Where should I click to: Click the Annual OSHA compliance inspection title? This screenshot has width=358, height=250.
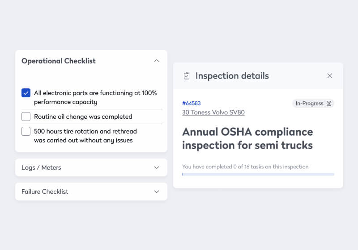[247, 138]
